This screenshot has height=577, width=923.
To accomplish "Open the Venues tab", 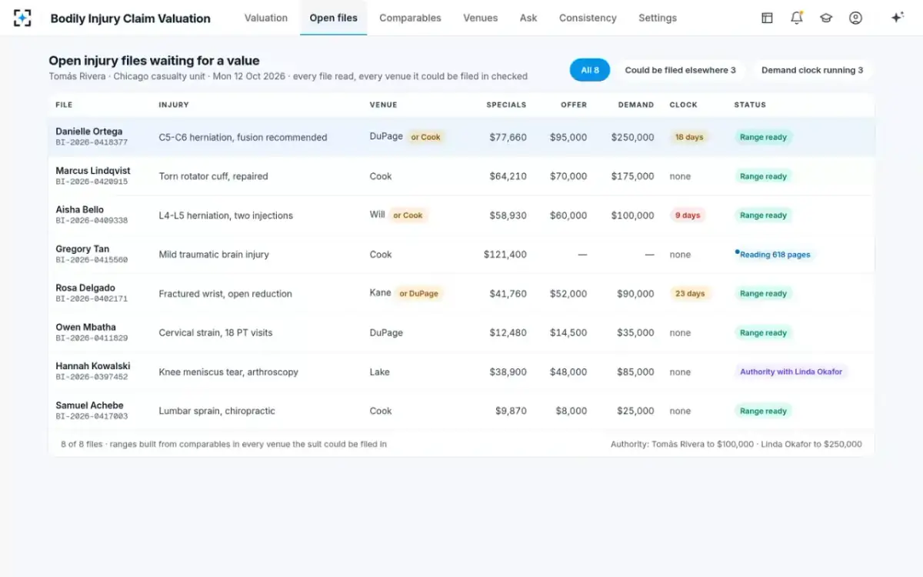I will 481,18.
